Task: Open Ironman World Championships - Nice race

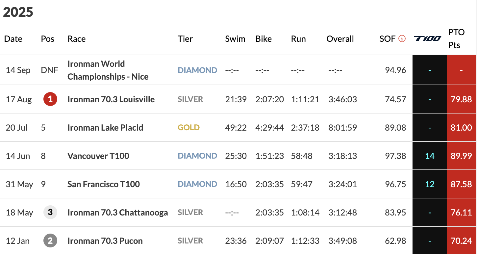Action: click(x=108, y=70)
